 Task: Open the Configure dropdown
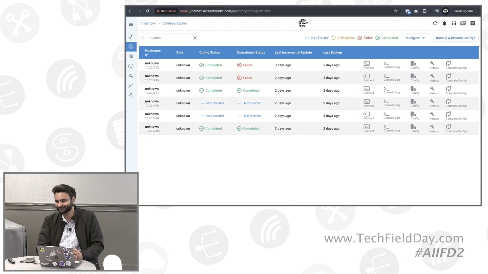point(415,38)
